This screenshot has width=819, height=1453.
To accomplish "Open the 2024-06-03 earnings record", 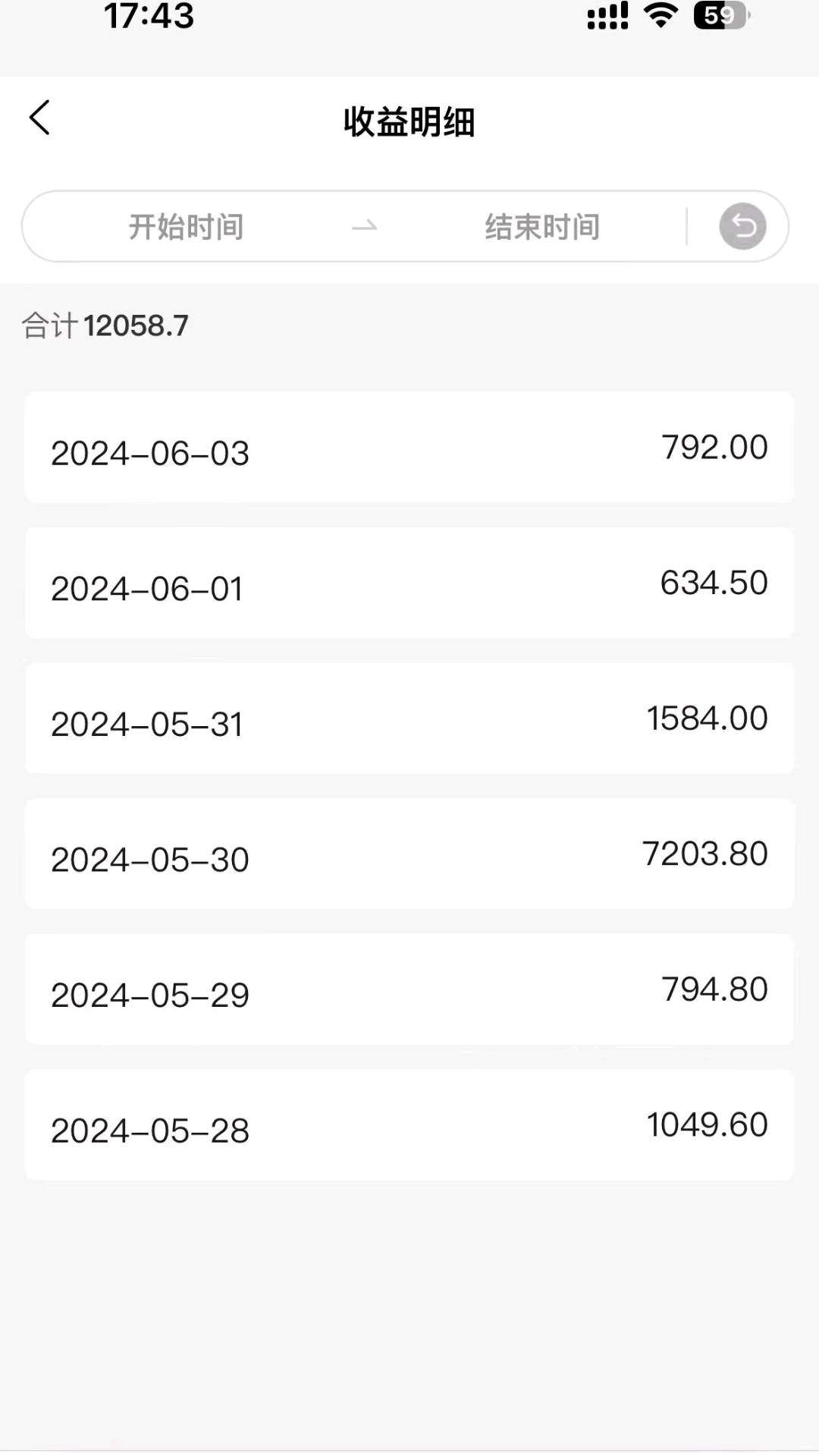I will [x=409, y=448].
